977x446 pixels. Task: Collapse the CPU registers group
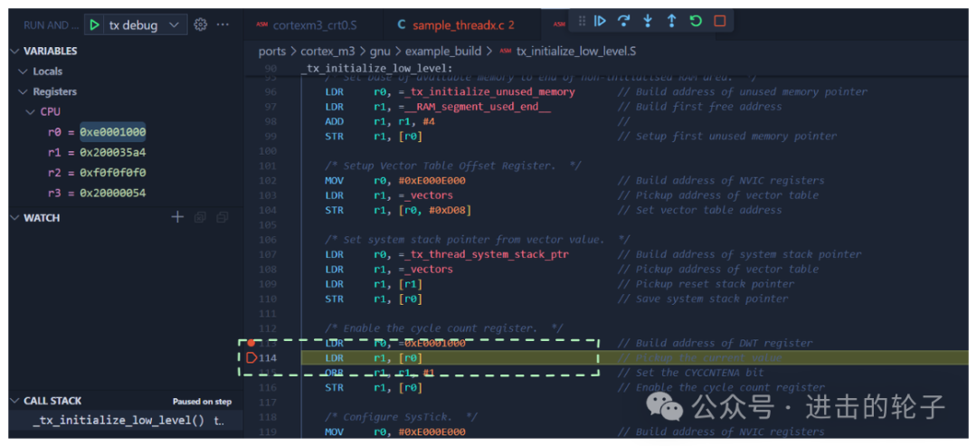point(31,112)
